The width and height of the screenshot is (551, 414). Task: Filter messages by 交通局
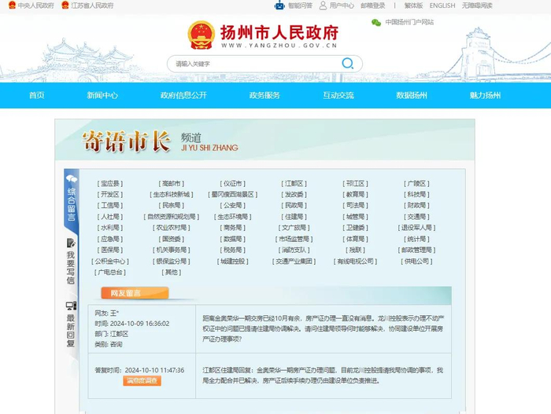(x=416, y=217)
